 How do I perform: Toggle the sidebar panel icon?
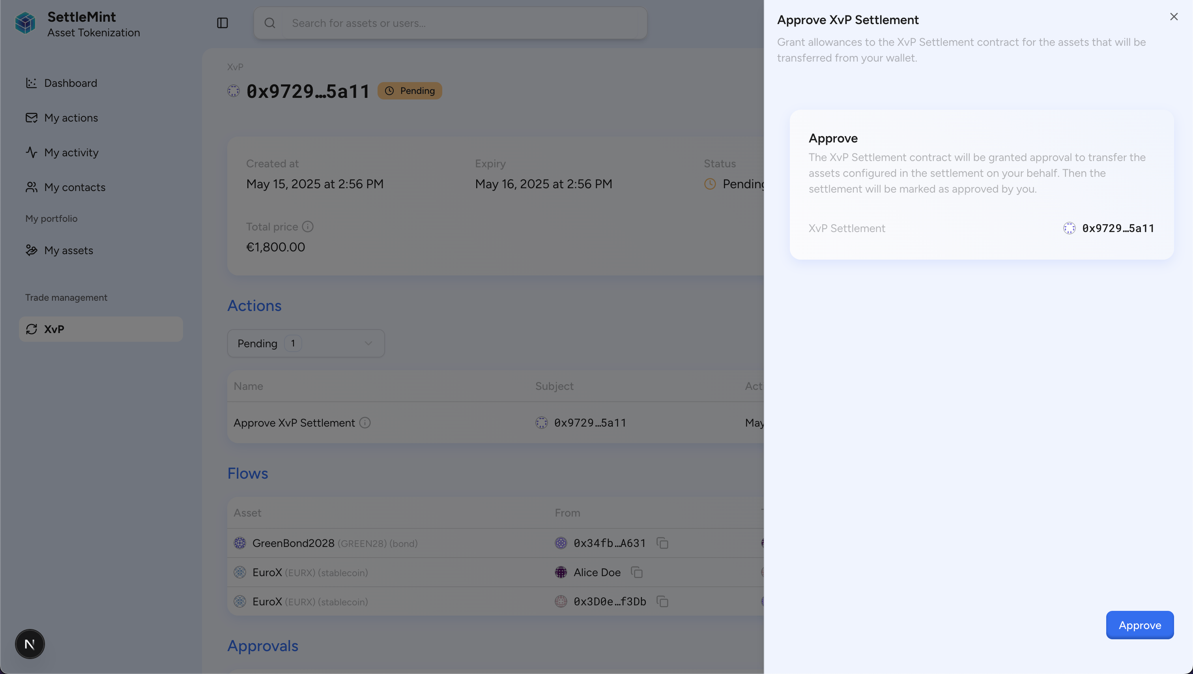click(222, 23)
